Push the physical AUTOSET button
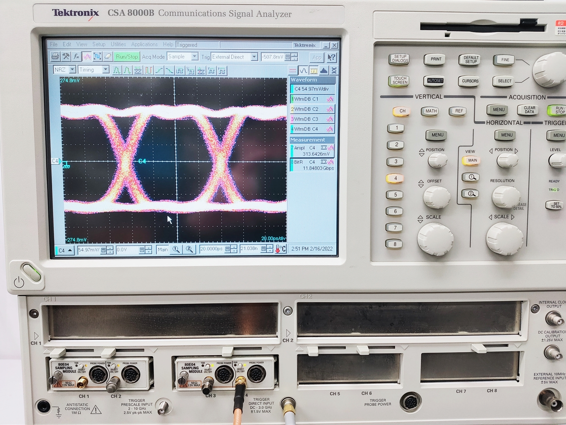Viewport: 566px width, 425px height. pyautogui.click(x=435, y=81)
